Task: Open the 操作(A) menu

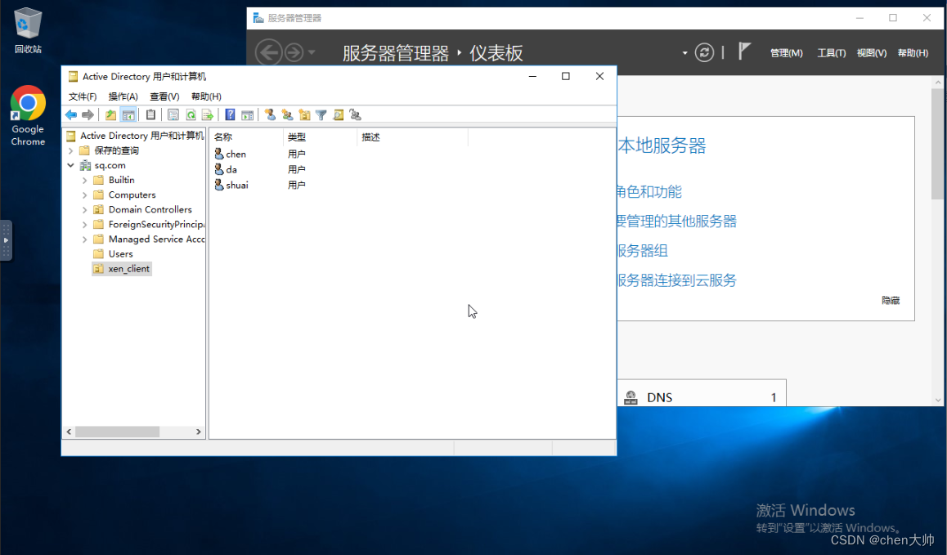Action: pyautogui.click(x=123, y=96)
